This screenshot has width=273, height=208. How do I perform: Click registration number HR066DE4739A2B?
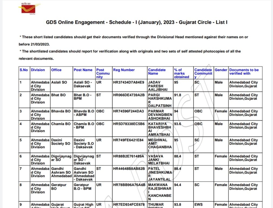[129, 95]
